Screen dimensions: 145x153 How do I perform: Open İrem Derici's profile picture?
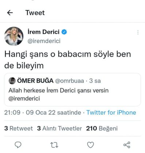[x=14, y=36]
